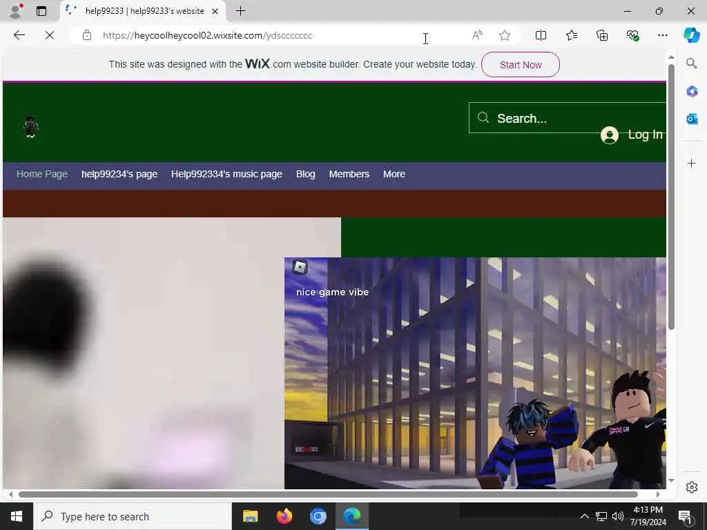Launch Chromium from the taskbar
The image size is (707, 530).
click(318, 516)
